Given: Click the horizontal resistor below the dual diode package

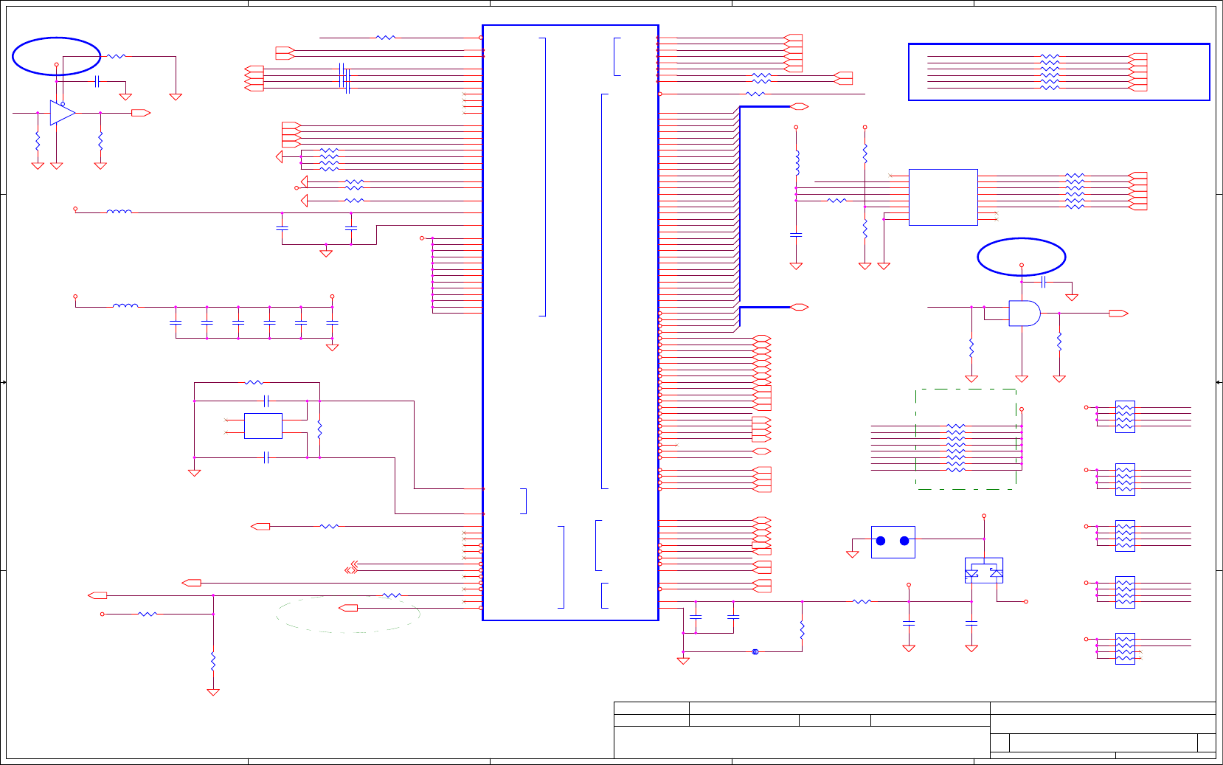Looking at the screenshot, I should pyautogui.click(x=862, y=602).
